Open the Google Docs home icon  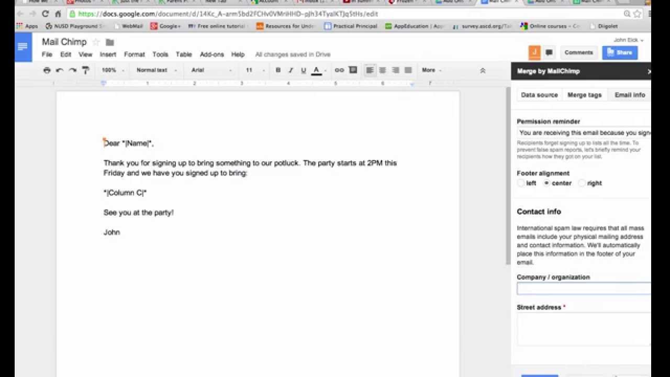[23, 47]
